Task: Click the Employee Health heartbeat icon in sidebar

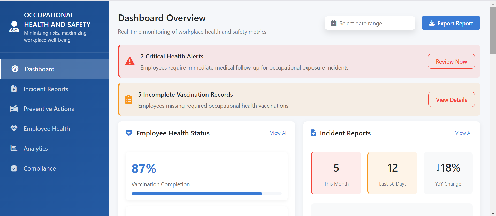Action: pos(14,128)
